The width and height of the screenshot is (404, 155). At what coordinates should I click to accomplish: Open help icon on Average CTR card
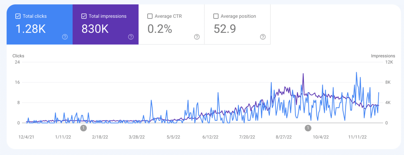pos(197,37)
